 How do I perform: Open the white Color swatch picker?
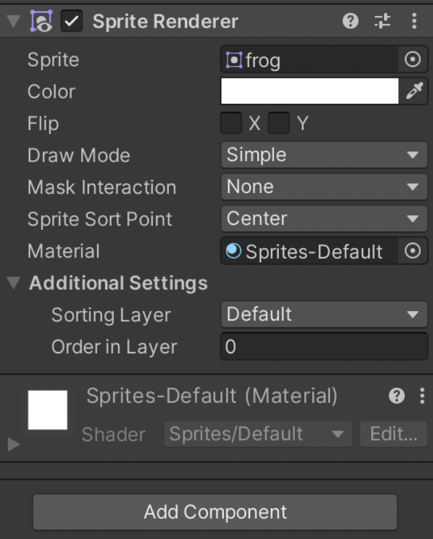pyautogui.click(x=310, y=92)
